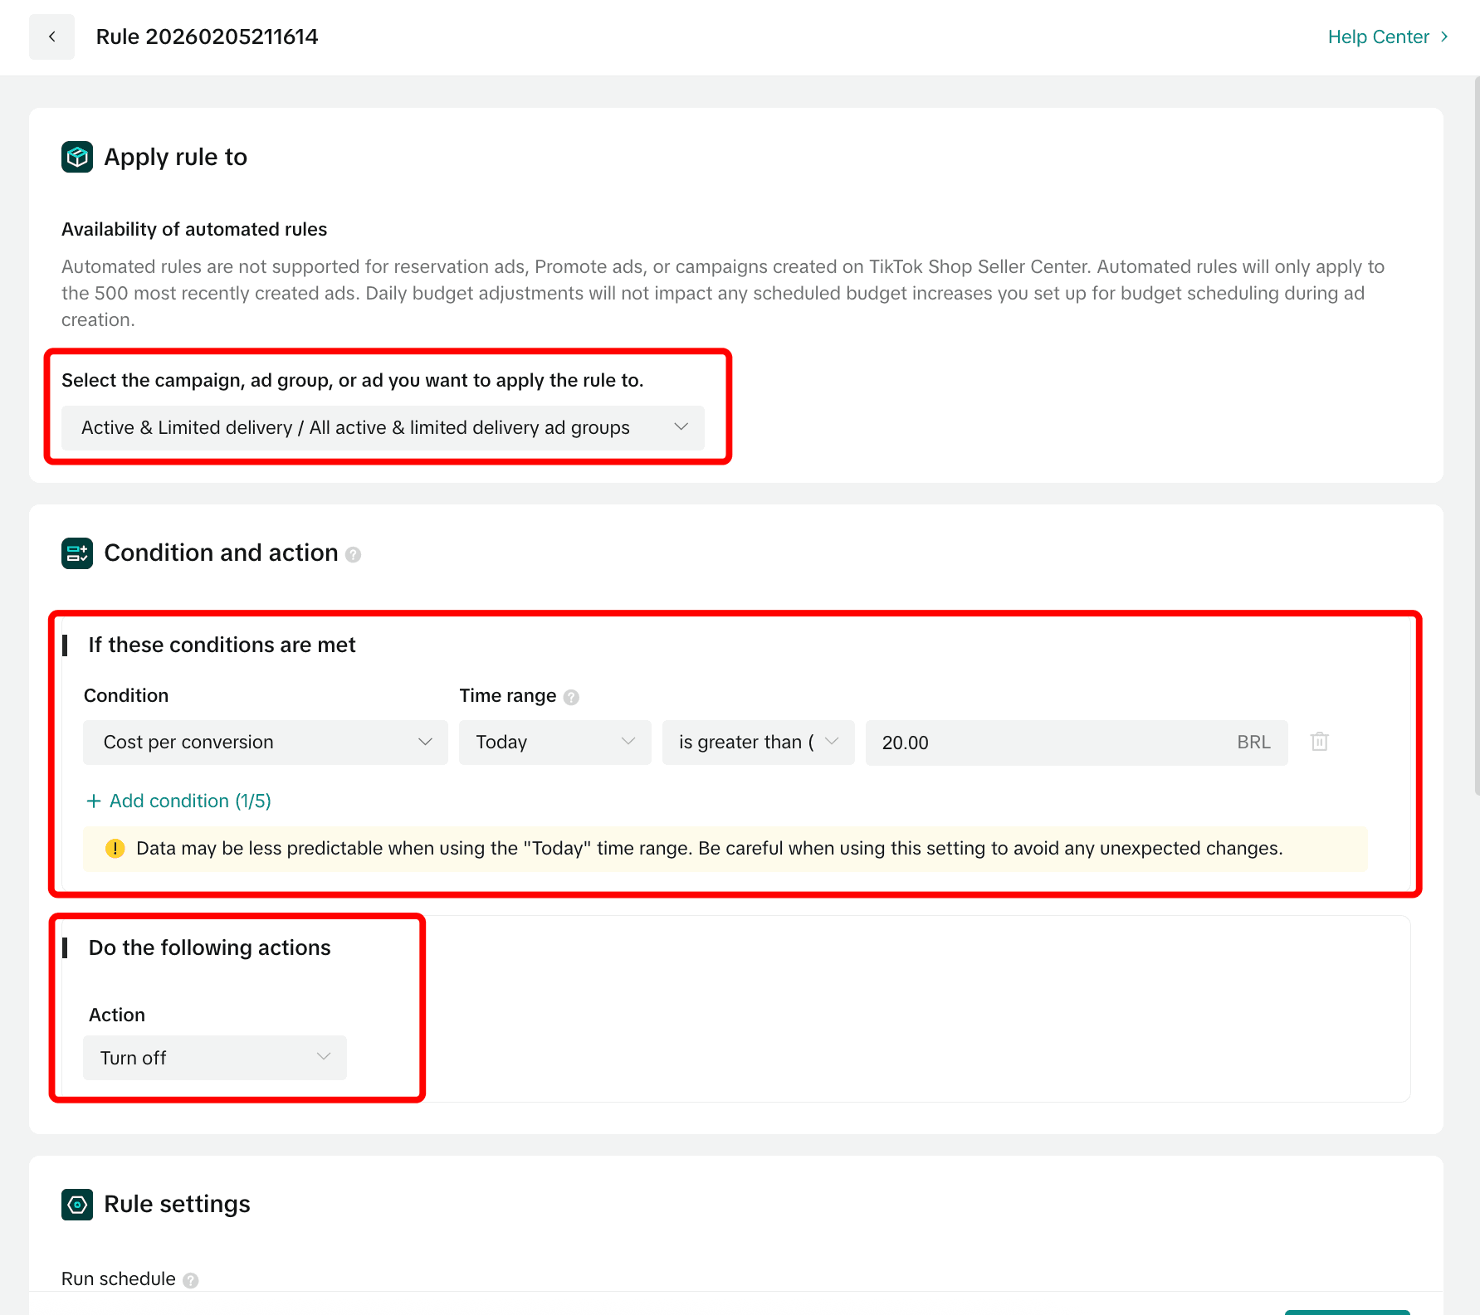Click the plus icon before Add condition
The width and height of the screenshot is (1480, 1315).
point(94,801)
